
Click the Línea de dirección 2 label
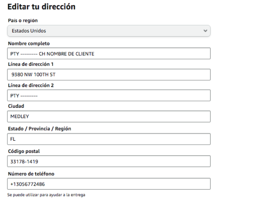[x=31, y=85]
